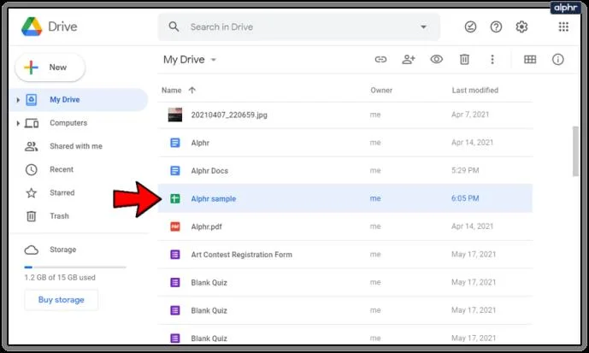Click the storage usage bar
The height and width of the screenshot is (353, 589).
tap(75, 268)
